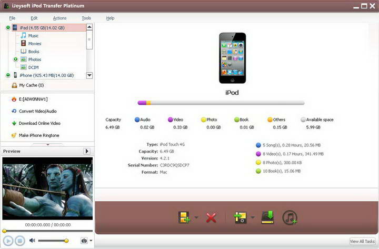
Task: Open Make iPhone Ringtone
Action: tap(39, 135)
